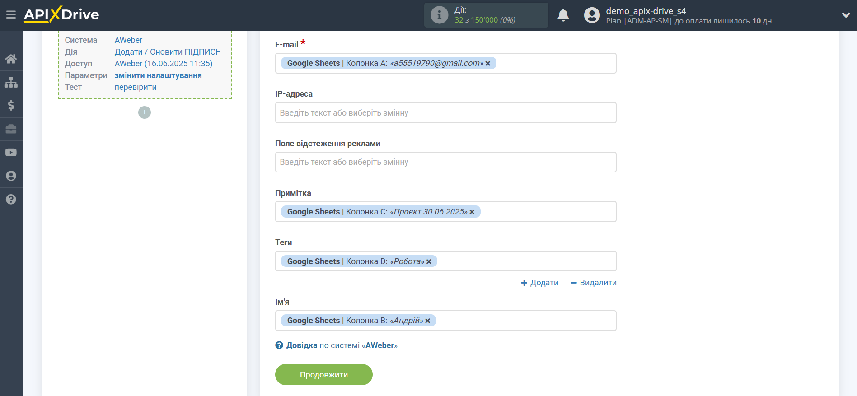
Task: Click the Параметри label
Action: click(x=86, y=75)
